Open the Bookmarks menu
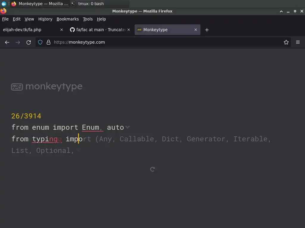Viewport: 305px width, 228px height. click(x=68, y=19)
